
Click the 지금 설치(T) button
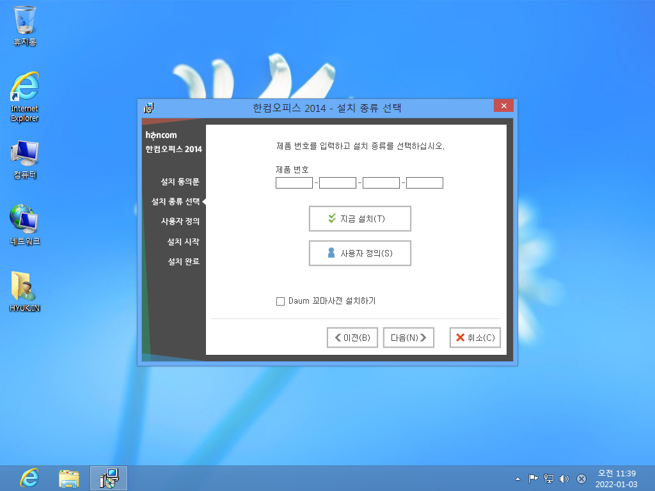tap(360, 219)
